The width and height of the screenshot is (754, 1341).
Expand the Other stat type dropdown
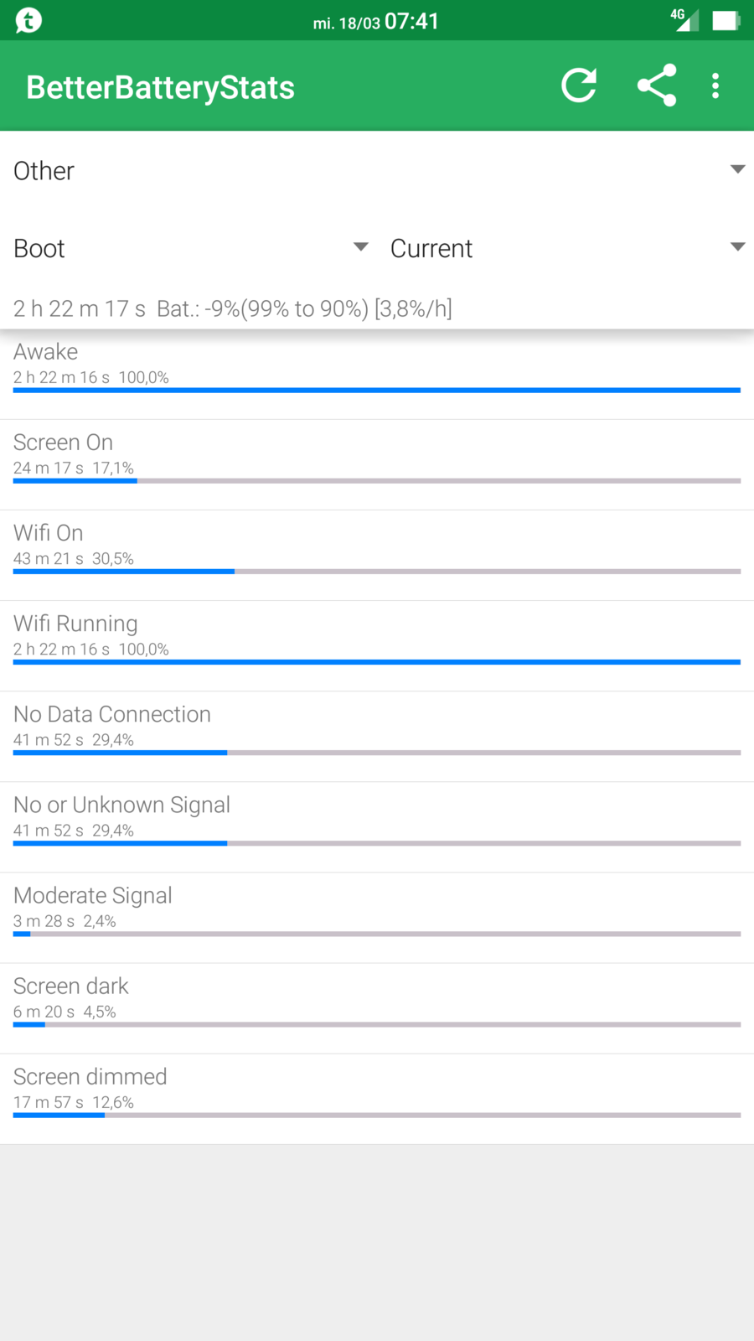tap(377, 171)
